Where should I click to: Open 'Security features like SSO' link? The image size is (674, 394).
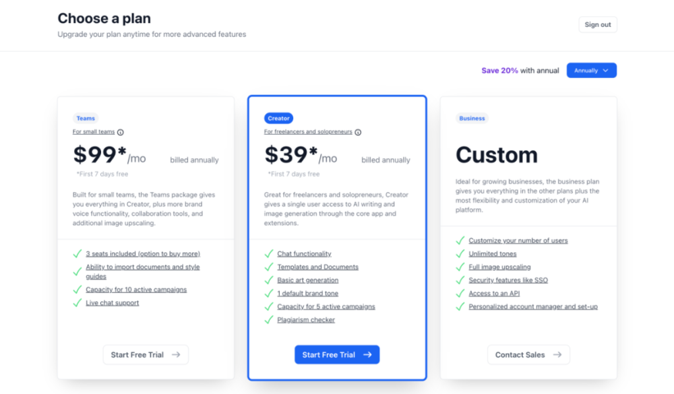pos(508,280)
